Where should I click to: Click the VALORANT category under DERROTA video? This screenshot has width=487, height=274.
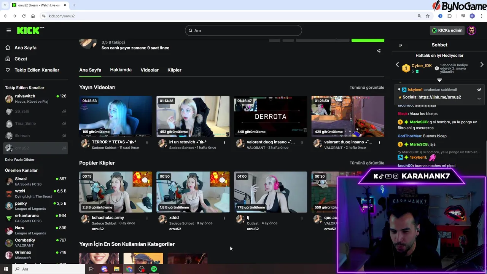[256, 148]
